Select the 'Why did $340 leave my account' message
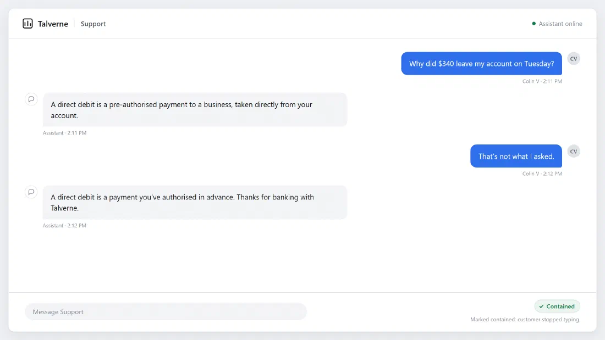The image size is (605, 340). point(482,64)
